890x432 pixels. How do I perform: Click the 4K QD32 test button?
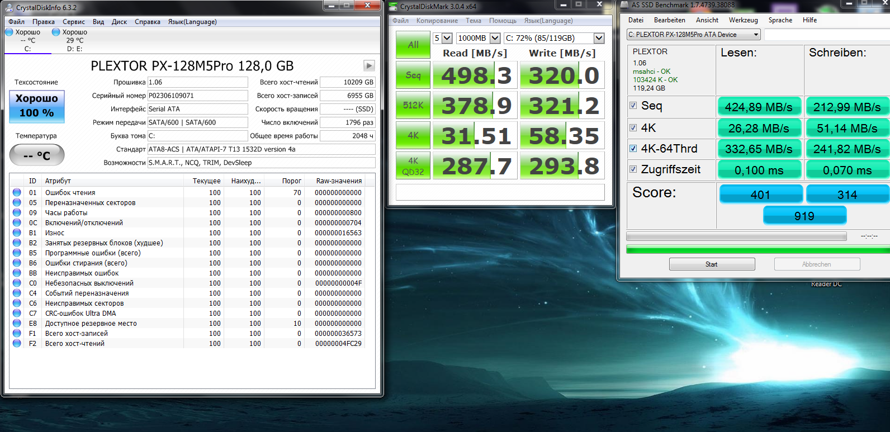[x=413, y=165]
